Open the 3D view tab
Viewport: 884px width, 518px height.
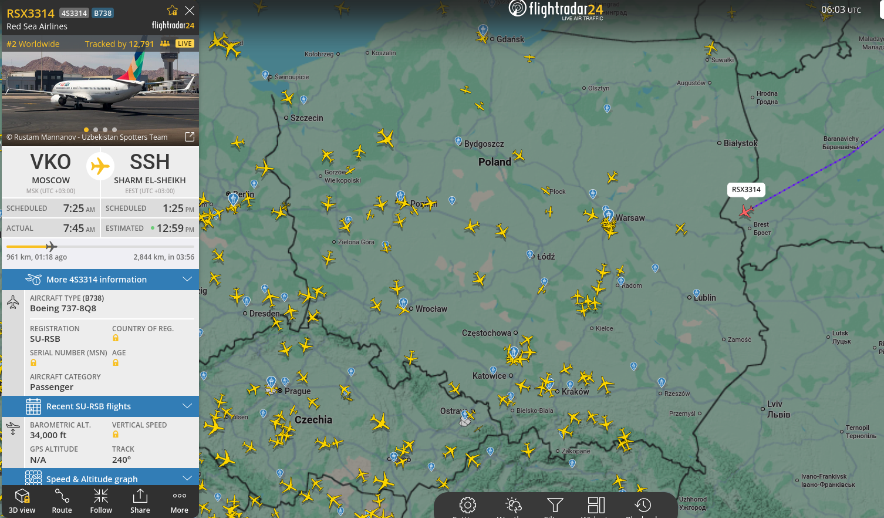pos(22,501)
